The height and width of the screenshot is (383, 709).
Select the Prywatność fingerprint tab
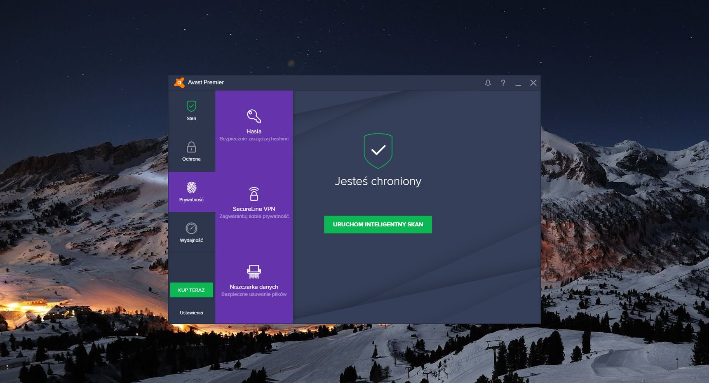pyautogui.click(x=191, y=192)
